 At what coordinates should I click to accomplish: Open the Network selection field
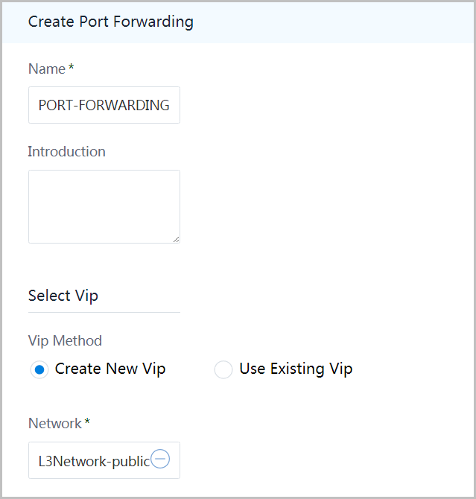point(104,460)
